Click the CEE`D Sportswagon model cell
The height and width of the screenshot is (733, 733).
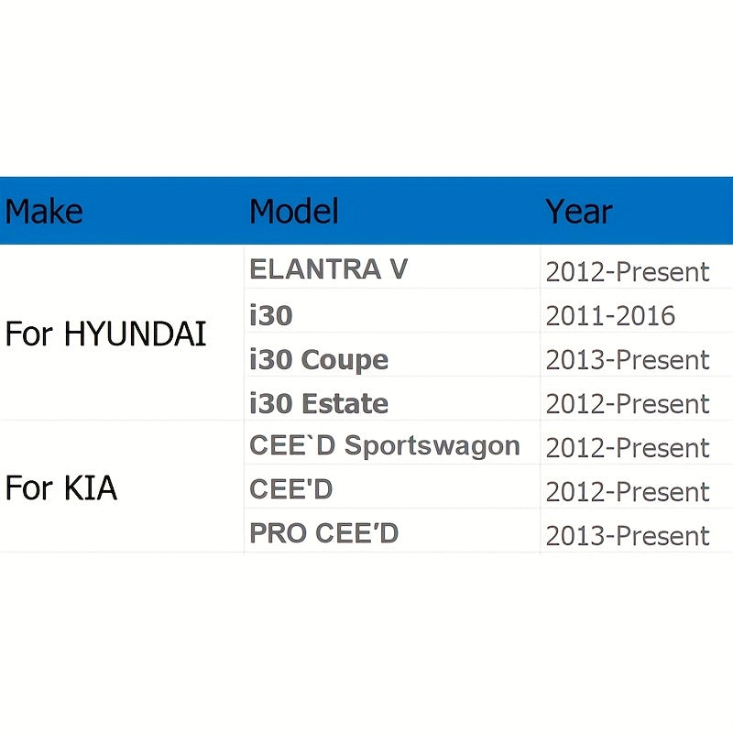[385, 446]
